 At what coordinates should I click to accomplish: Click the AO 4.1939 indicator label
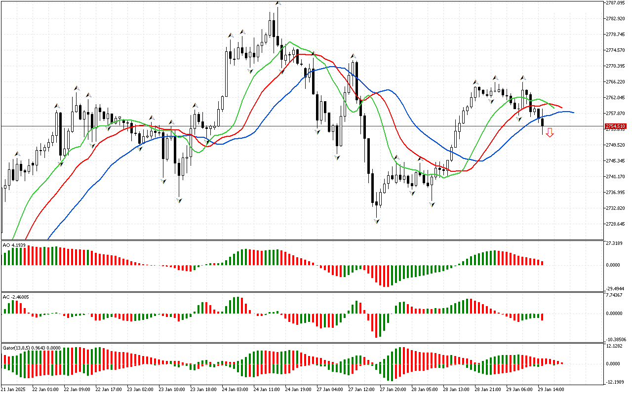pyautogui.click(x=13, y=245)
